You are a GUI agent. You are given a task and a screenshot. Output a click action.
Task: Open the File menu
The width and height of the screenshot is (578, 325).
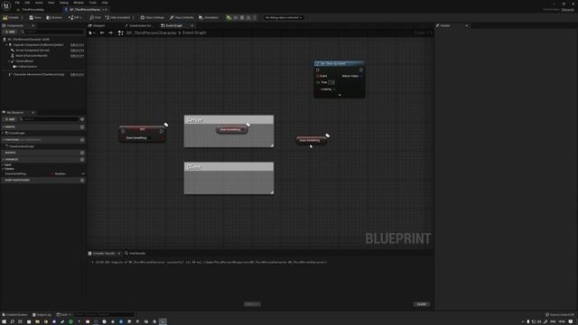pos(17,3)
